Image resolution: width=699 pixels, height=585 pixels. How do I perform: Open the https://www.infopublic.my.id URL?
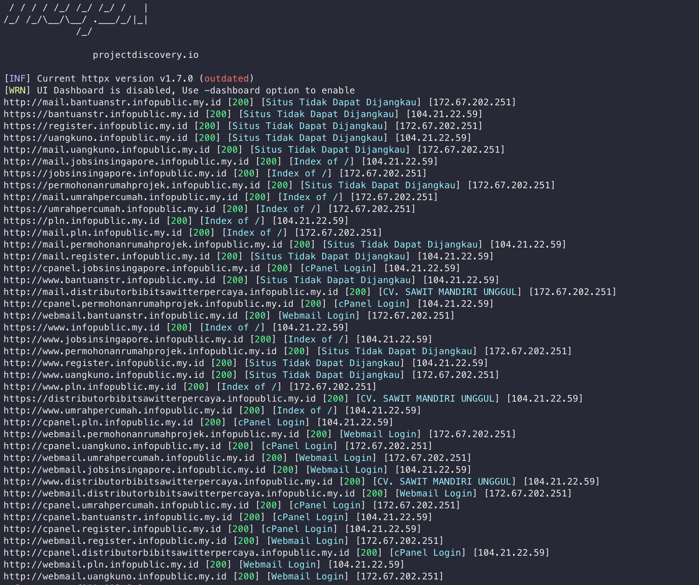pyautogui.click(x=82, y=328)
